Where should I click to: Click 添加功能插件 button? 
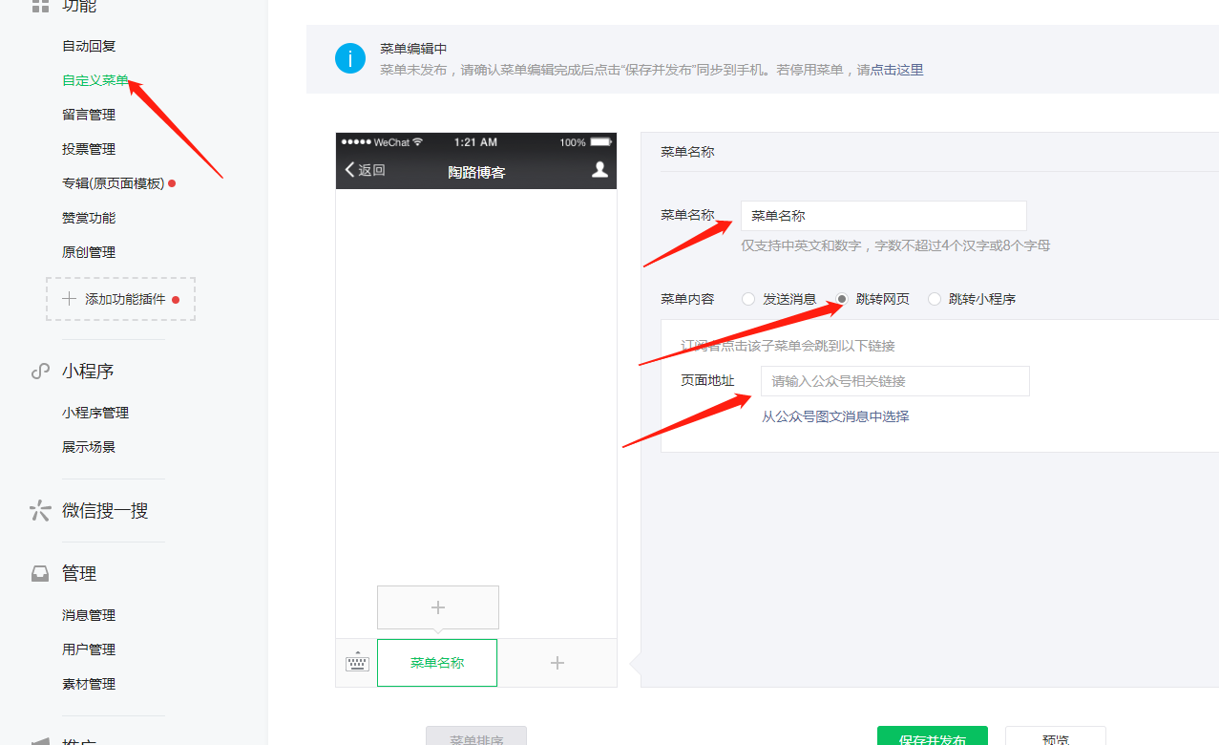pos(120,299)
